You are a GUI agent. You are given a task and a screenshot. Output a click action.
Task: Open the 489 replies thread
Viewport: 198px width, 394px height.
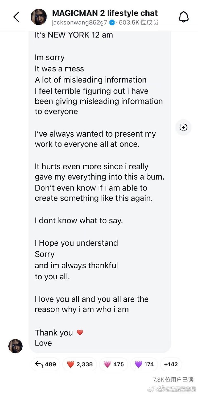pyautogui.click(x=46, y=364)
